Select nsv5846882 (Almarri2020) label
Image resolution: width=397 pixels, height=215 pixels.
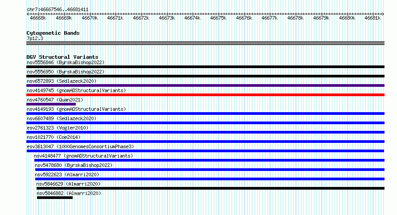[x=69, y=193]
